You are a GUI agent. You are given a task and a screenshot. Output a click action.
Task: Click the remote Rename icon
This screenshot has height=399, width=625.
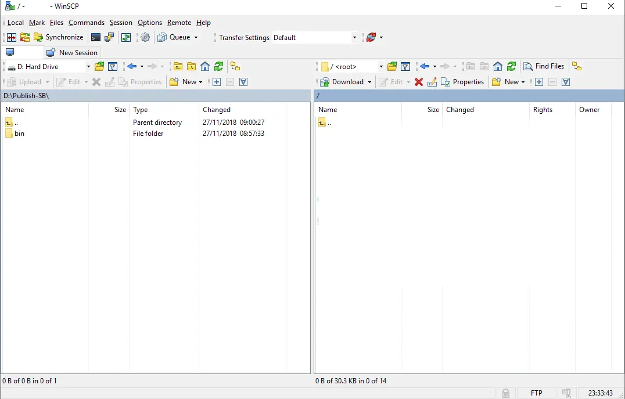[x=432, y=82]
